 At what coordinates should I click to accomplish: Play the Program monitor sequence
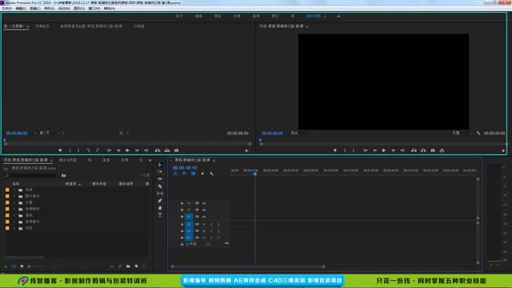coord(384,150)
